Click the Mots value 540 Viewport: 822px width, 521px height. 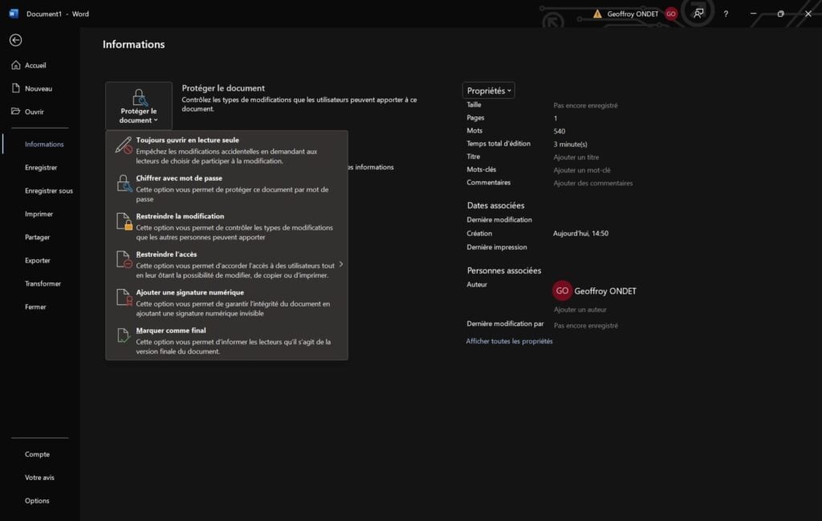(559, 131)
